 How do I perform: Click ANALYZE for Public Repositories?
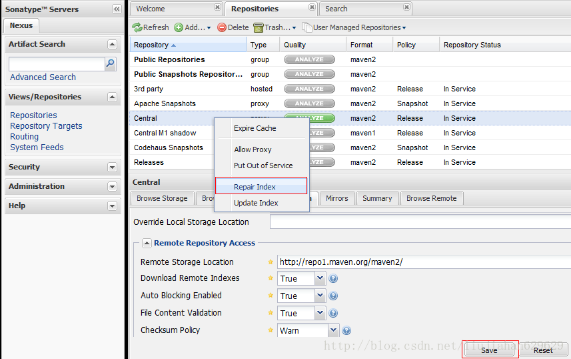tap(309, 59)
